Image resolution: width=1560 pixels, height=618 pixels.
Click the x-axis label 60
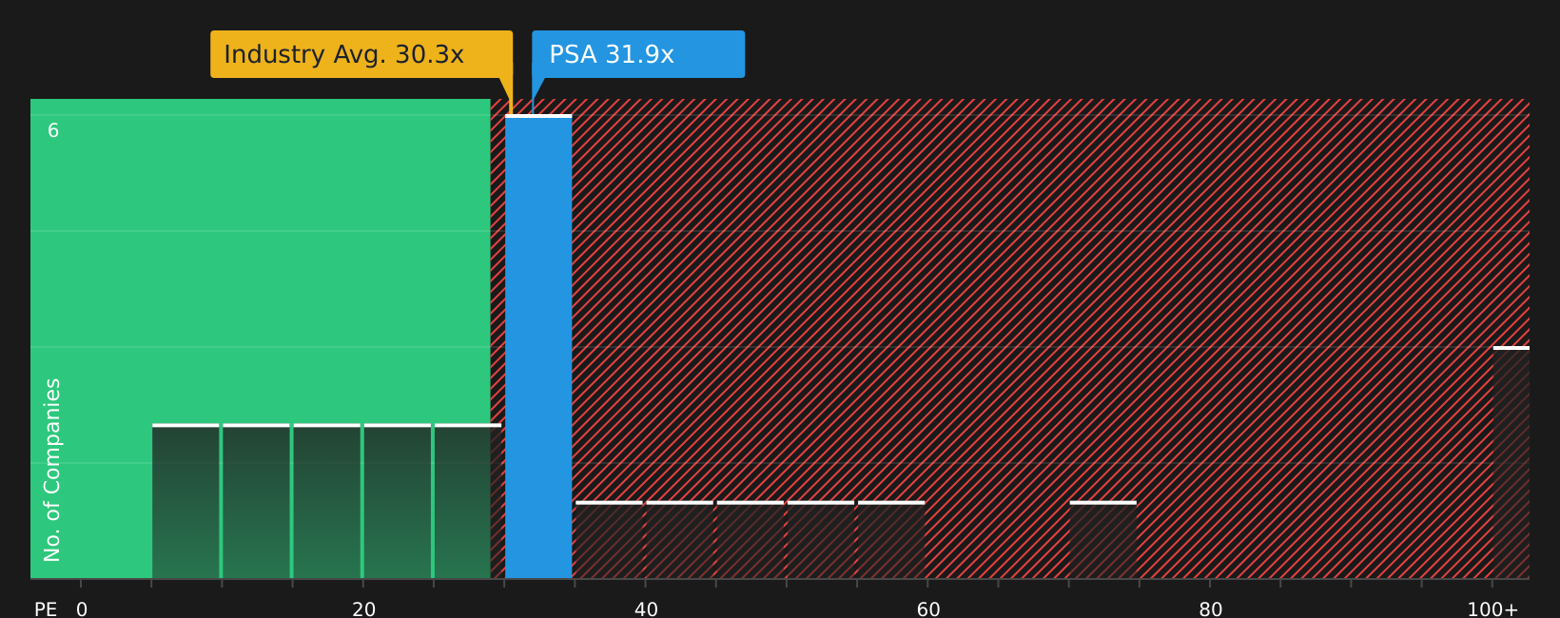tap(928, 609)
